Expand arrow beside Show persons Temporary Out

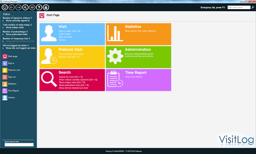(3, 41)
